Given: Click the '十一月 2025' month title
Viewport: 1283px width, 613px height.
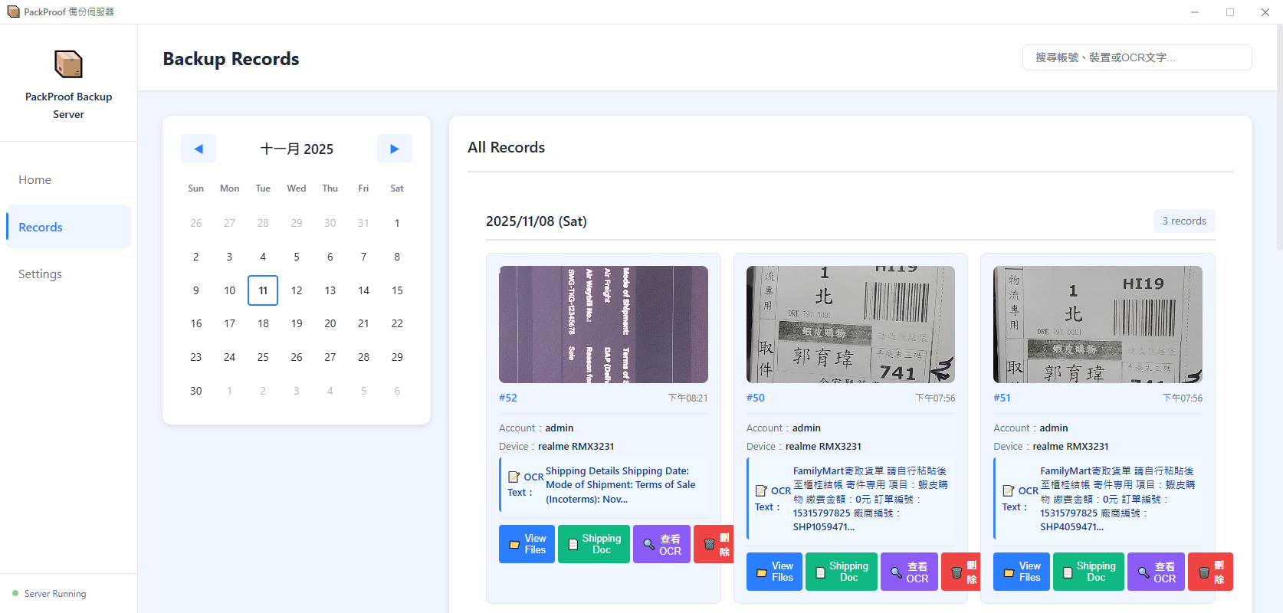Looking at the screenshot, I should pos(297,149).
